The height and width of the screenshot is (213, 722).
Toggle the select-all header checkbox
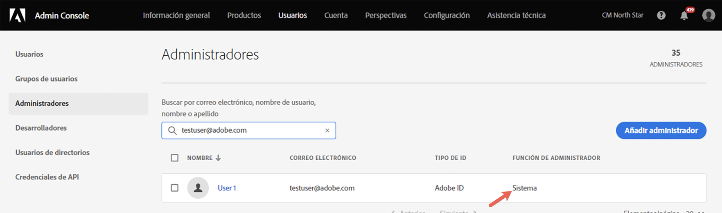tap(175, 158)
